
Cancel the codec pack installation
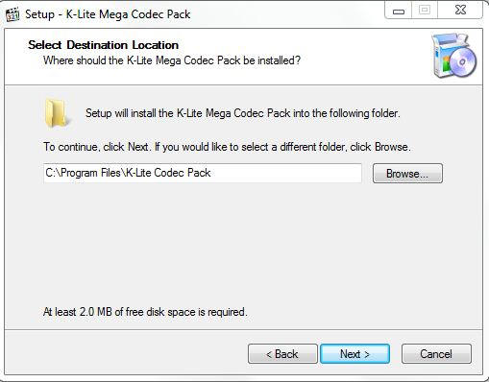436,354
